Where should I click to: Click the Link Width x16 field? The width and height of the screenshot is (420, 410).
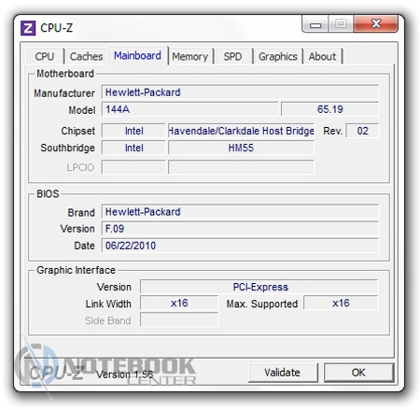point(179,303)
